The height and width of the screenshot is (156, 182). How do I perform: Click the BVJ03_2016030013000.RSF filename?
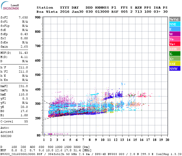coord(21,154)
